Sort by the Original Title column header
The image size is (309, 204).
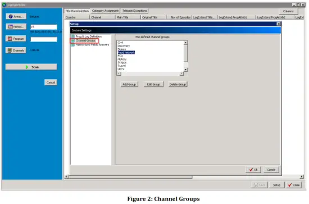(x=153, y=17)
